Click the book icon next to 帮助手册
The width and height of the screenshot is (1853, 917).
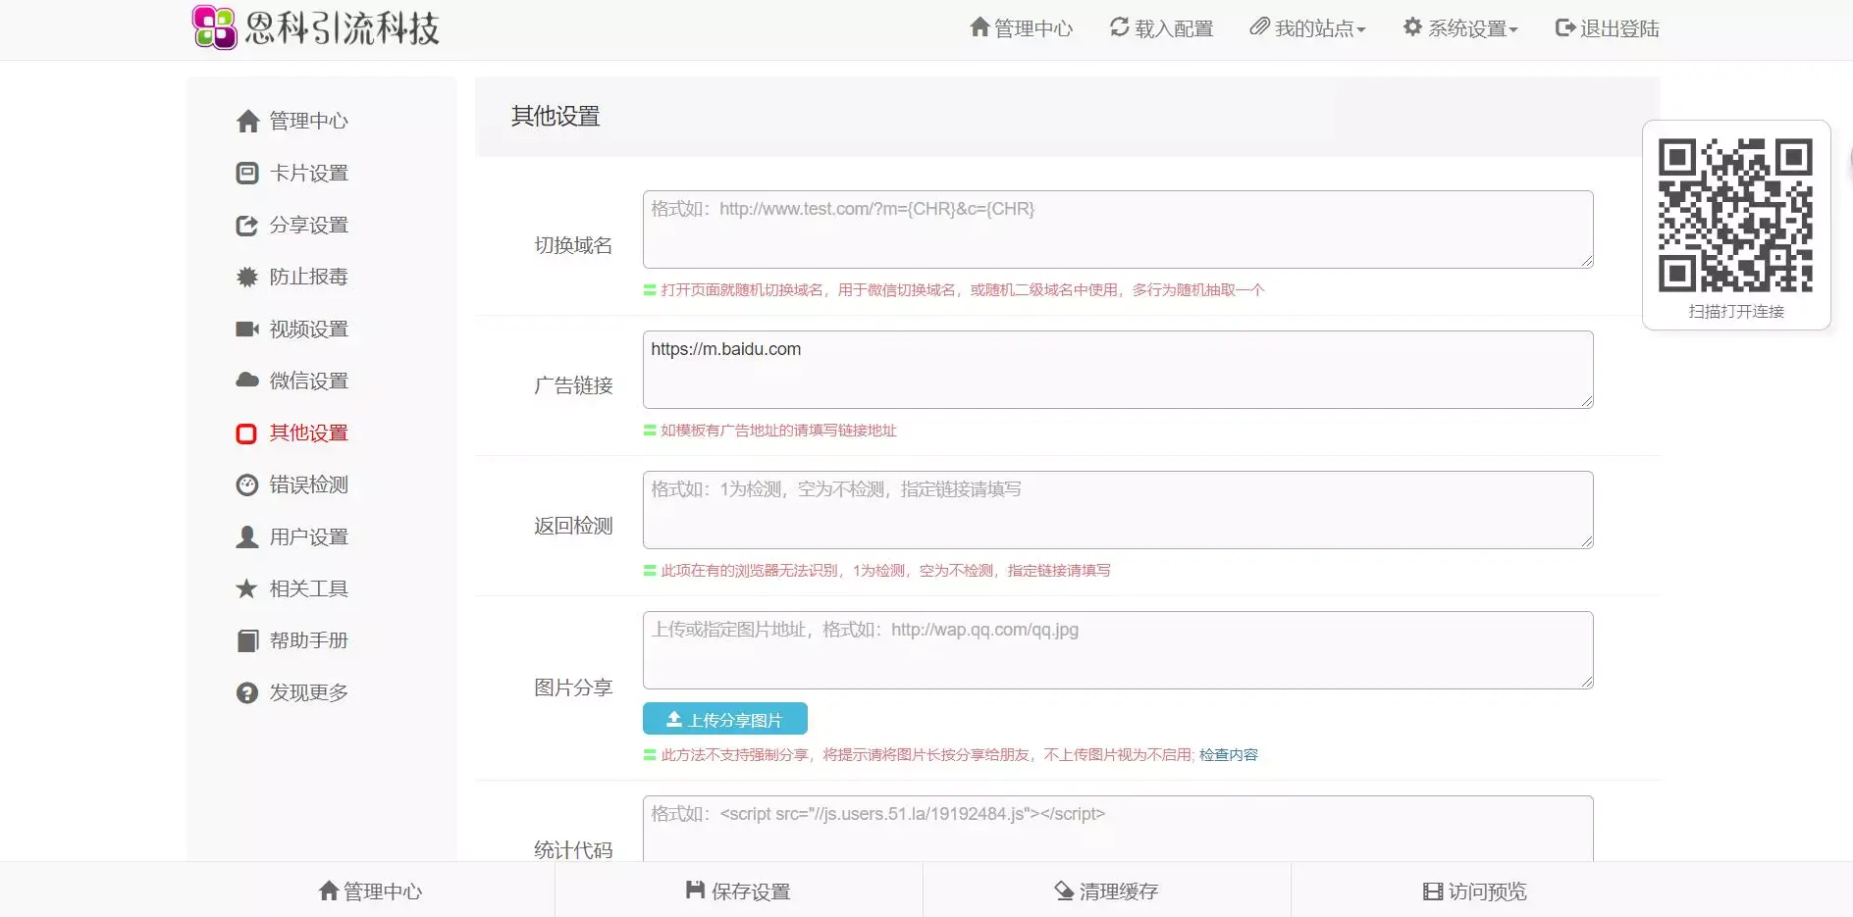tap(247, 640)
